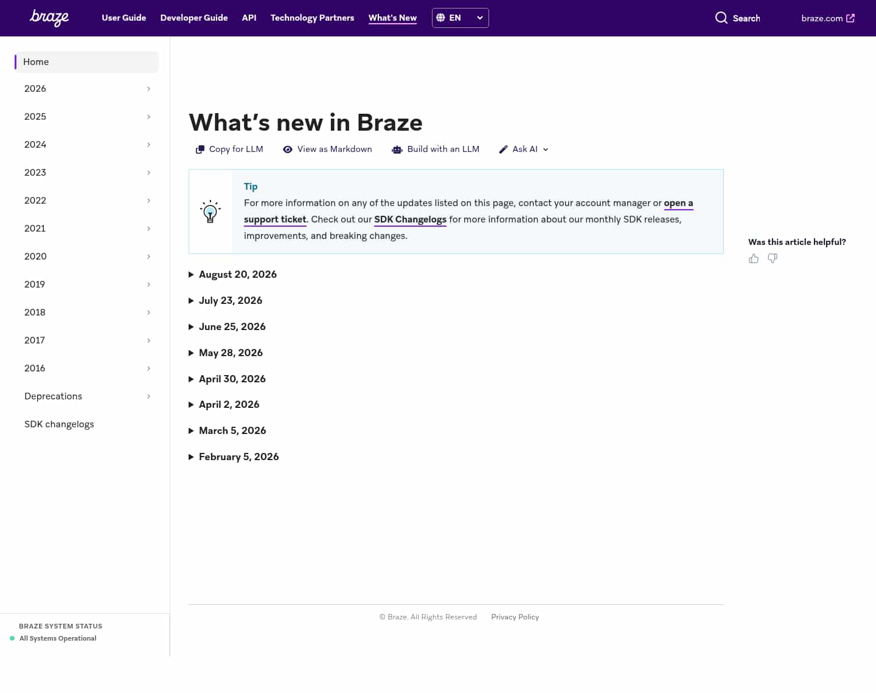Click the globe language icon
The width and height of the screenshot is (876, 693).
tap(441, 18)
